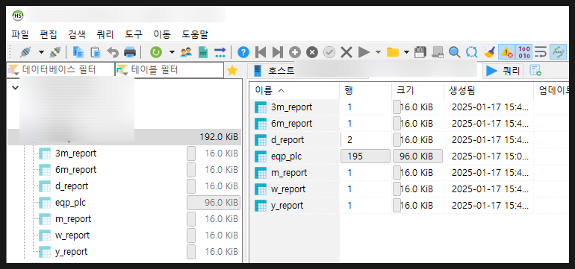Collapse the top tree node chevron

[x=15, y=87]
